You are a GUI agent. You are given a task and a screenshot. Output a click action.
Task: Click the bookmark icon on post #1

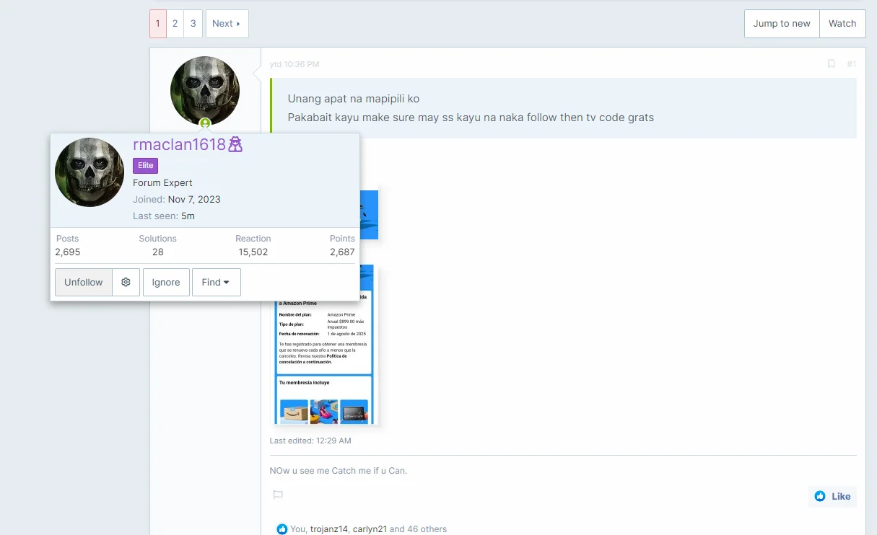[x=832, y=64]
